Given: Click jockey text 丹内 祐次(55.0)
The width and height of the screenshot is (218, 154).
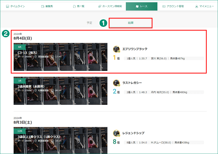Looking at the screenshot, I should (x=160, y=92).
